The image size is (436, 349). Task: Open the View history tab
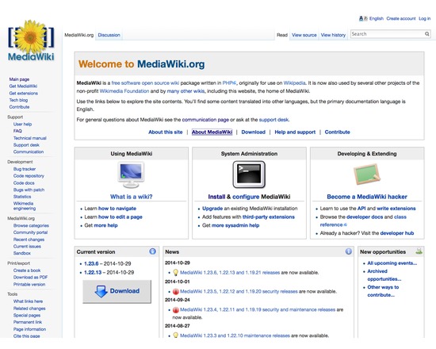[333, 35]
